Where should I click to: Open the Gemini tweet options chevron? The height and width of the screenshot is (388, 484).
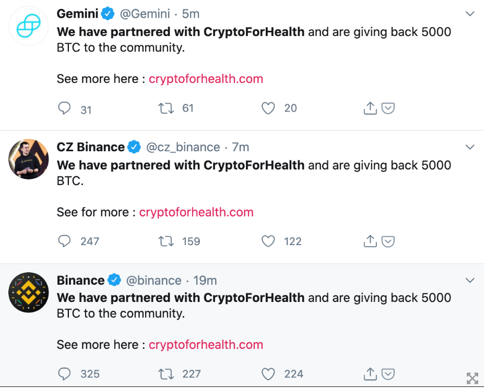coord(470,14)
